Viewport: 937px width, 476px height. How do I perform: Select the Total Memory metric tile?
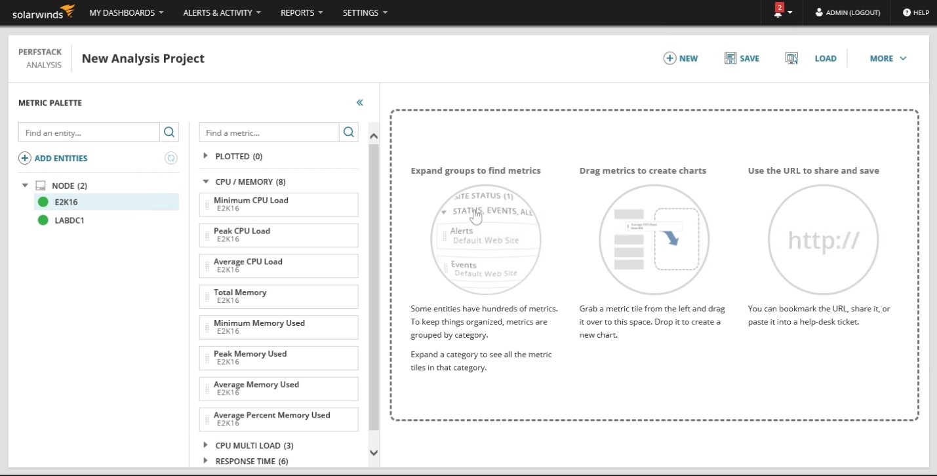[x=279, y=296]
